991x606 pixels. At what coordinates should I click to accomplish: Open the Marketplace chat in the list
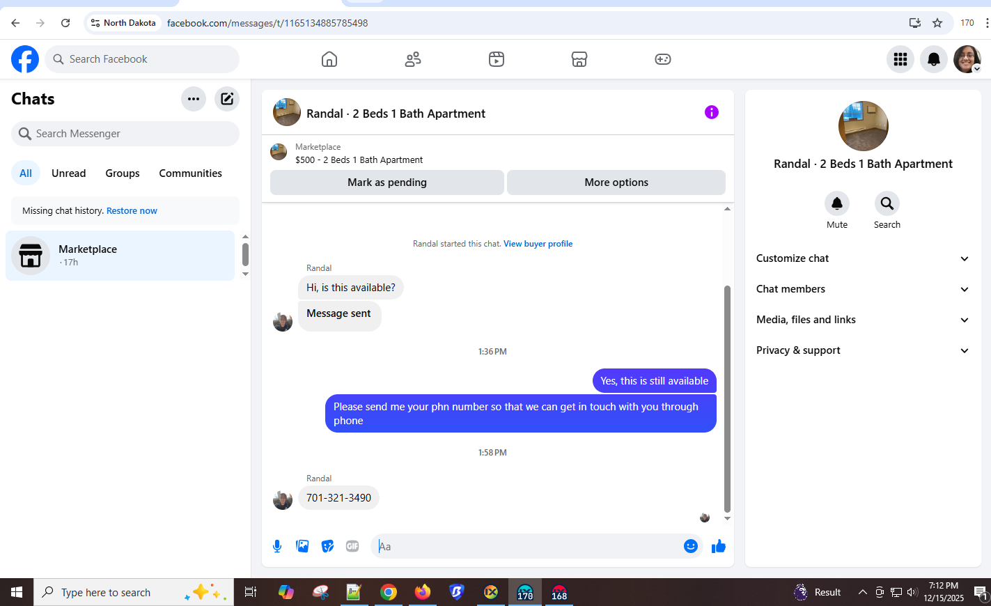click(x=120, y=256)
